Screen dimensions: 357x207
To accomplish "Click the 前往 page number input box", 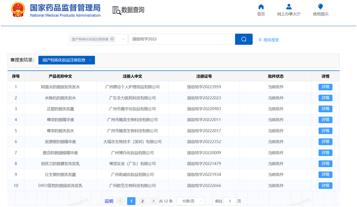I will [230, 201].
